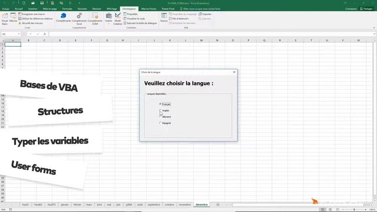Expand the Insérer controls dropdown
377x212 pixels.
click(x=108, y=19)
